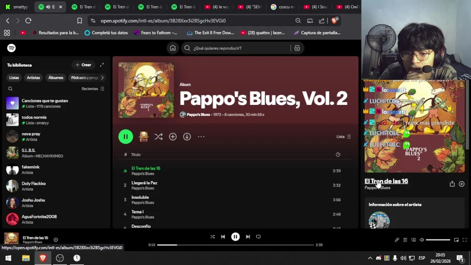Seek within song progress bar
Screen dimensions: 471x265
click(235, 245)
